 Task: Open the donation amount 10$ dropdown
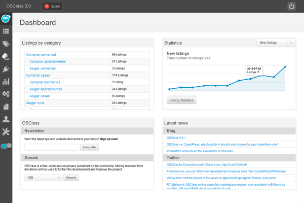point(44,178)
